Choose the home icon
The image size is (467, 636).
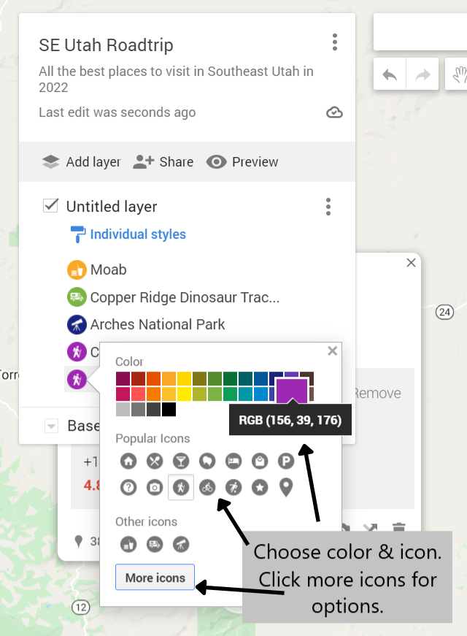128,461
